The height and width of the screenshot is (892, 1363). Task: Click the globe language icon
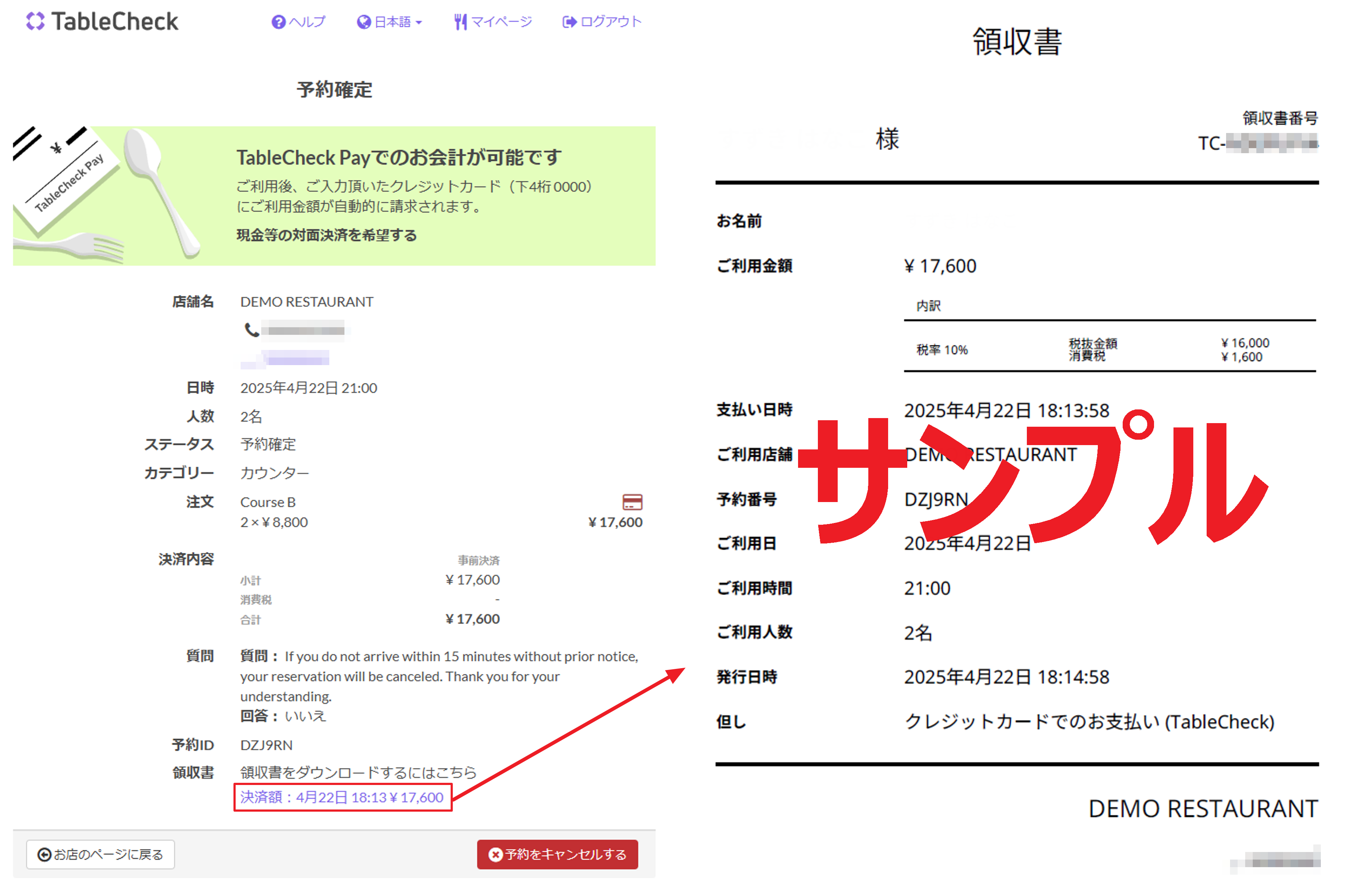[x=364, y=22]
